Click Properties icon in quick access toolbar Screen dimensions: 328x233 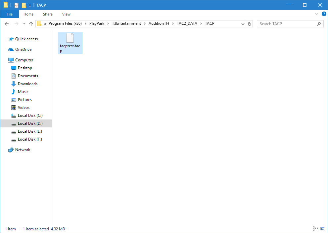click(17, 5)
